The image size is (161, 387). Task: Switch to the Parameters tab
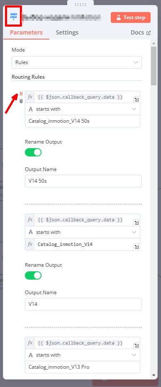(x=26, y=32)
